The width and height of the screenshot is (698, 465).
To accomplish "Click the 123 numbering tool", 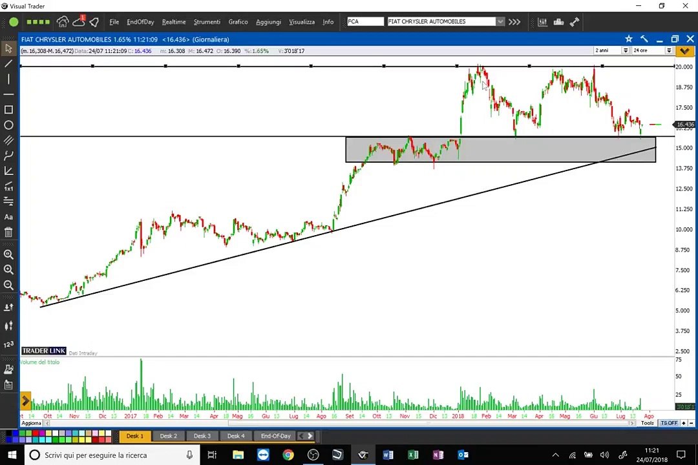I will coord(8,345).
